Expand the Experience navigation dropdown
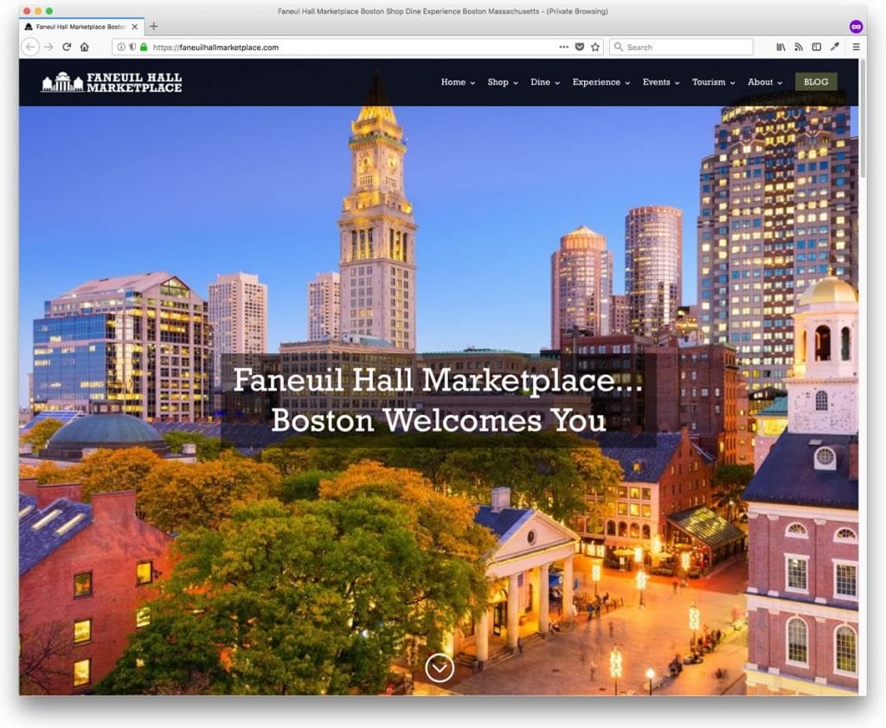Viewport: 886px width, 728px height. (x=600, y=82)
